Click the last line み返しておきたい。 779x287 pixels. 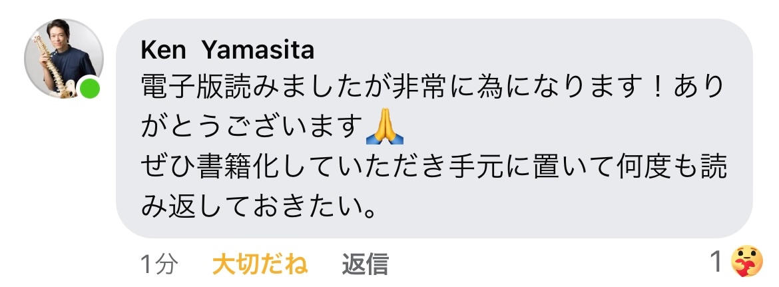coord(258,207)
